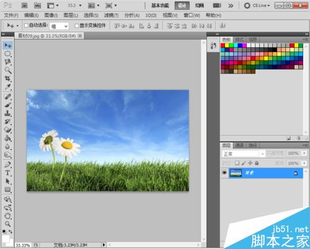310x249 pixels.
Task: Open the 滤镜(T) menu
Action: 111,15
